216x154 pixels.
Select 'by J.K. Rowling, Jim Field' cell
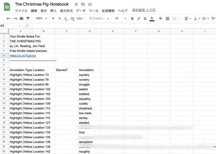coord(20,46)
